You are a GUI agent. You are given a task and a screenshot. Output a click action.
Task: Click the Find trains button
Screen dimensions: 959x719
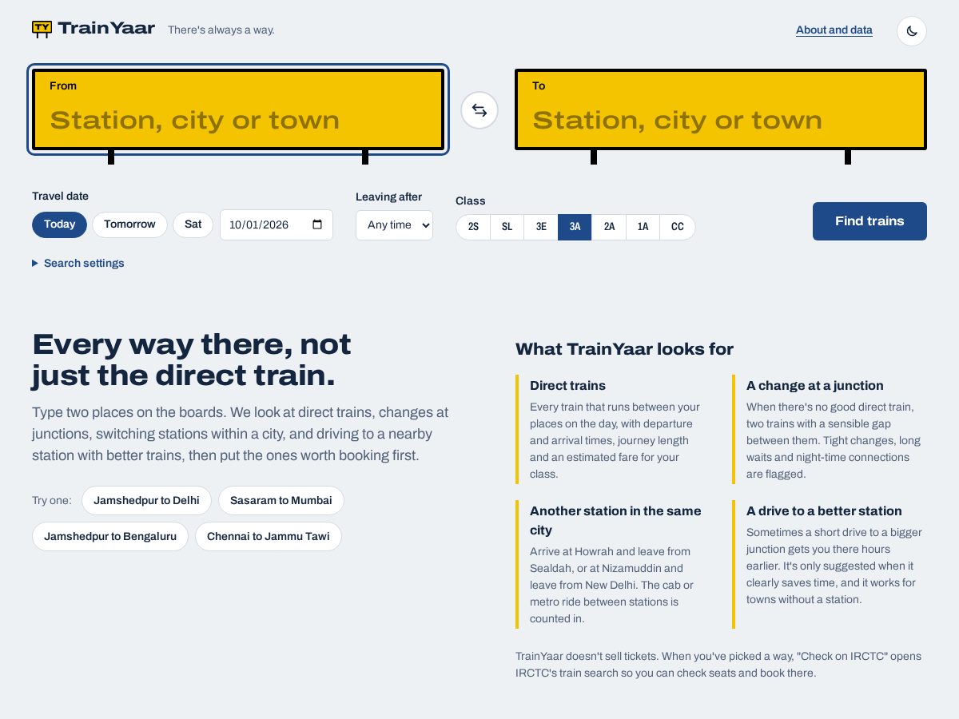point(869,221)
